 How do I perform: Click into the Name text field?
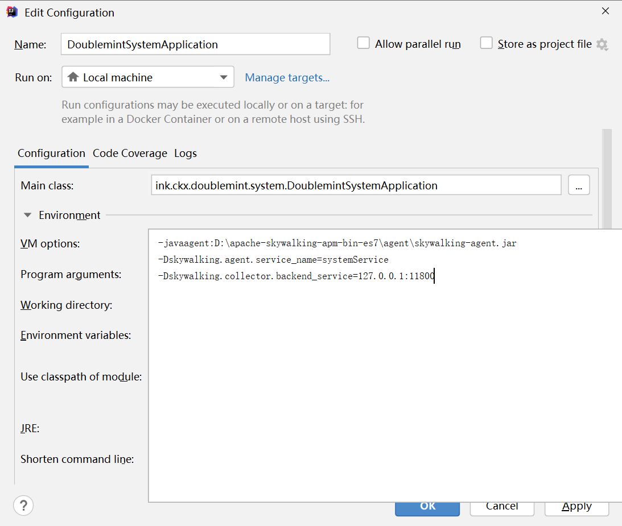195,44
